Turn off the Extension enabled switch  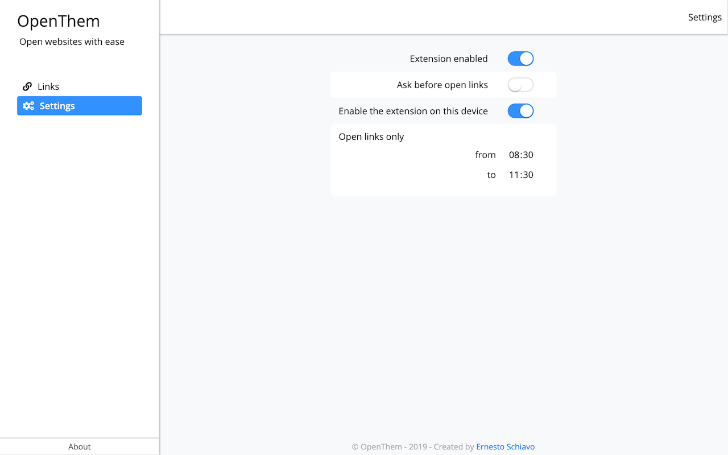(x=520, y=59)
